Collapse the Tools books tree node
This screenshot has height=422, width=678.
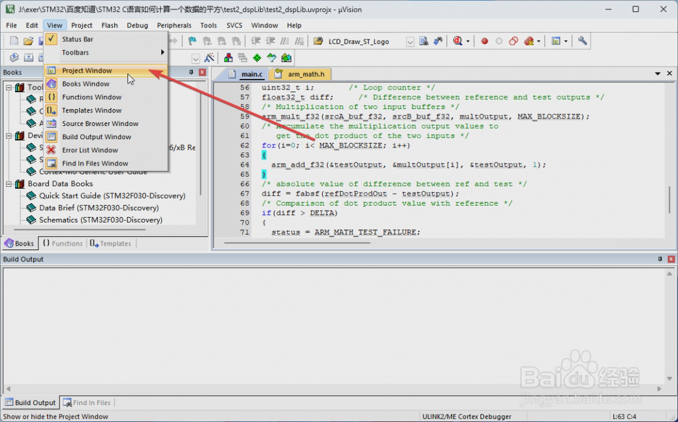pos(9,87)
